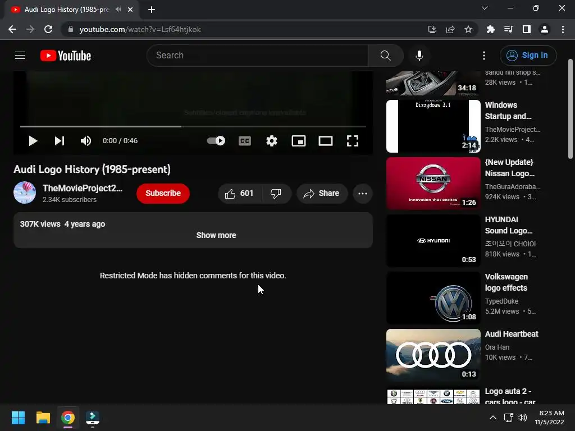Enter full screen mode
The image size is (575, 431).
pyautogui.click(x=353, y=141)
